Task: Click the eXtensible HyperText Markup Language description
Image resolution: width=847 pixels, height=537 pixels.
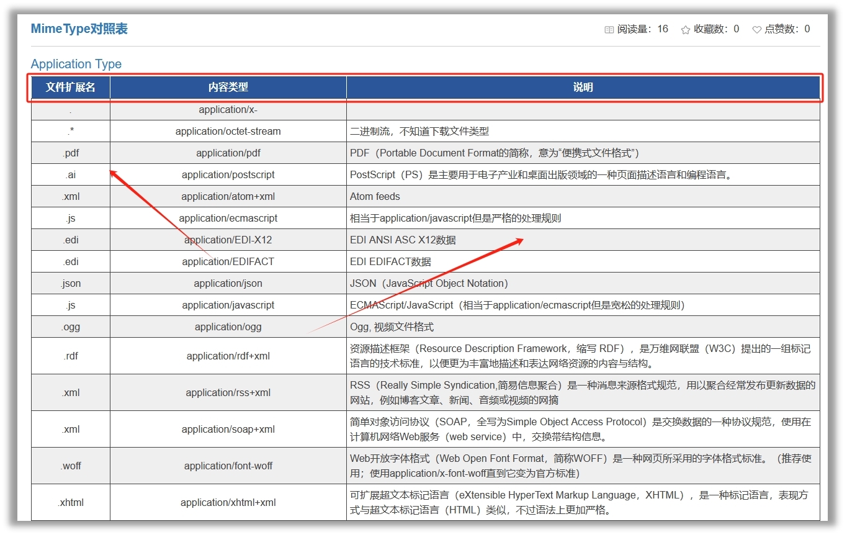Action: point(583,502)
